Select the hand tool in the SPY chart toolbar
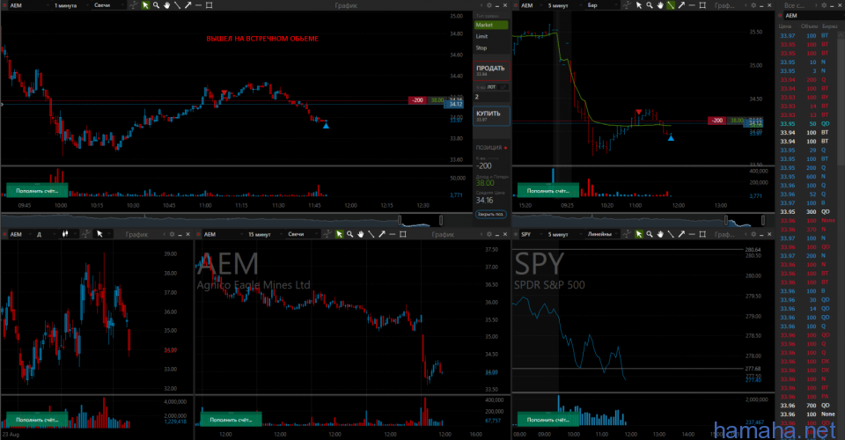845x440 pixels. coord(660,234)
